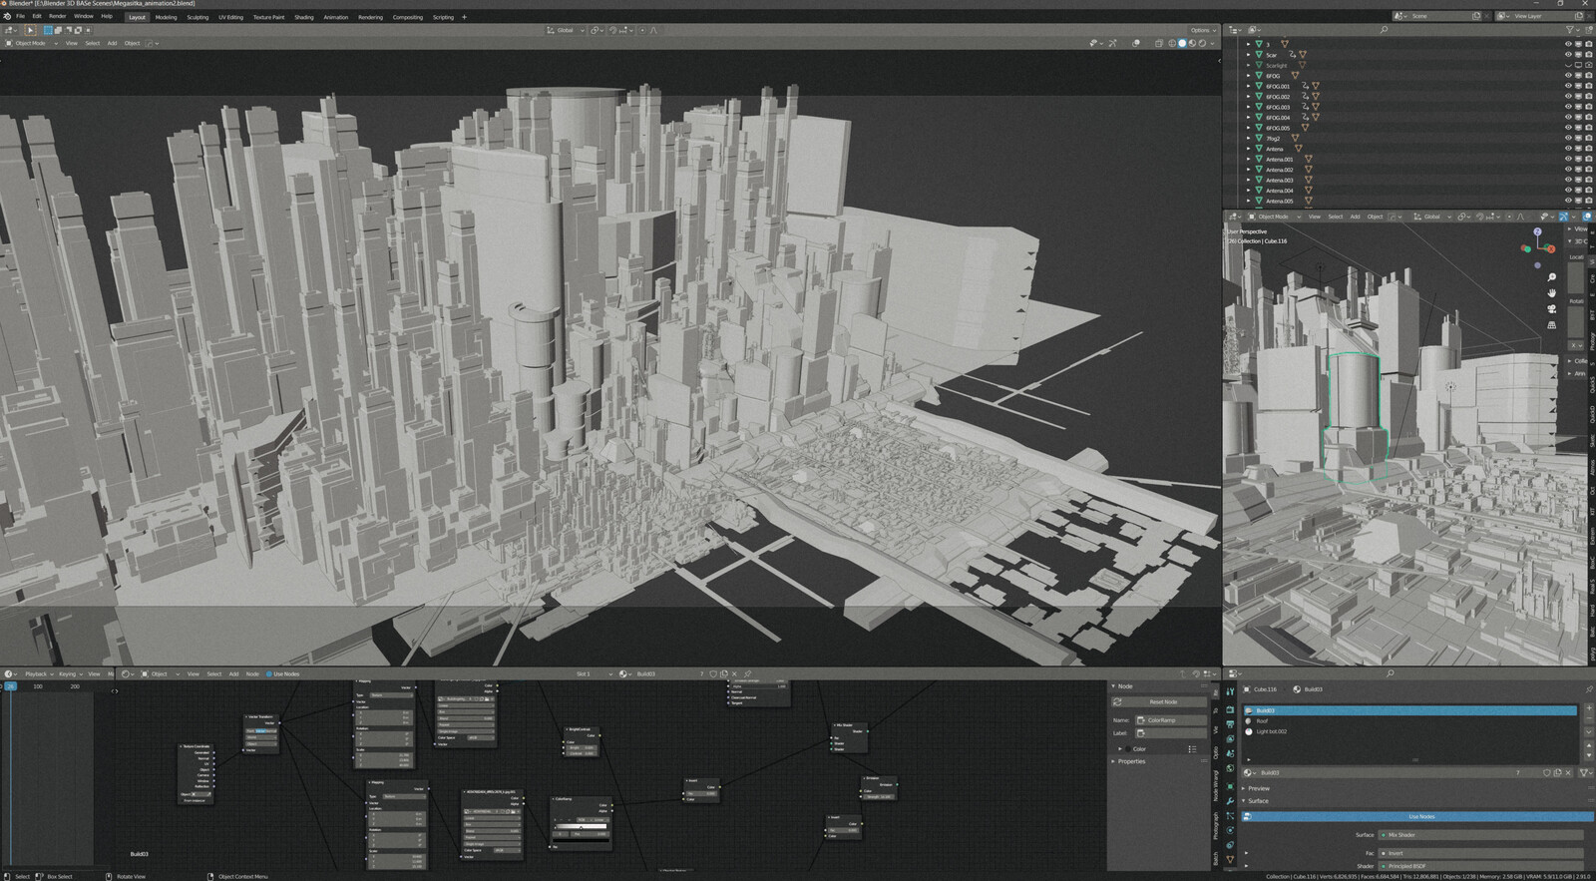1596x881 pixels.
Task: Move material slot up arrow
Action: [1589, 745]
